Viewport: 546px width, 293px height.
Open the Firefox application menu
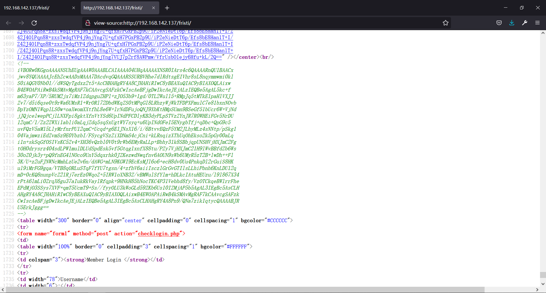537,23
